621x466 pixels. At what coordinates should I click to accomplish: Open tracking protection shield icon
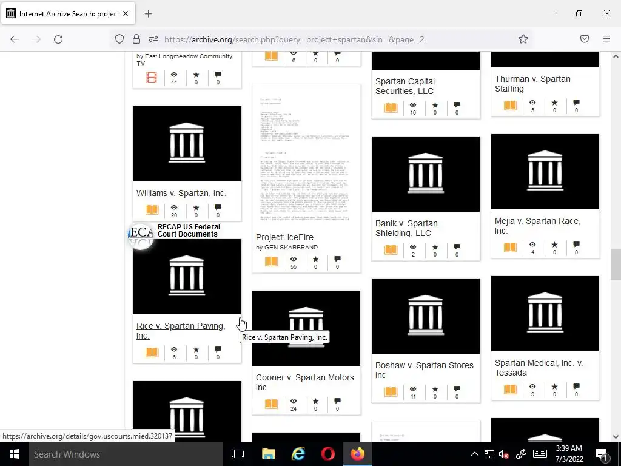[x=119, y=39]
